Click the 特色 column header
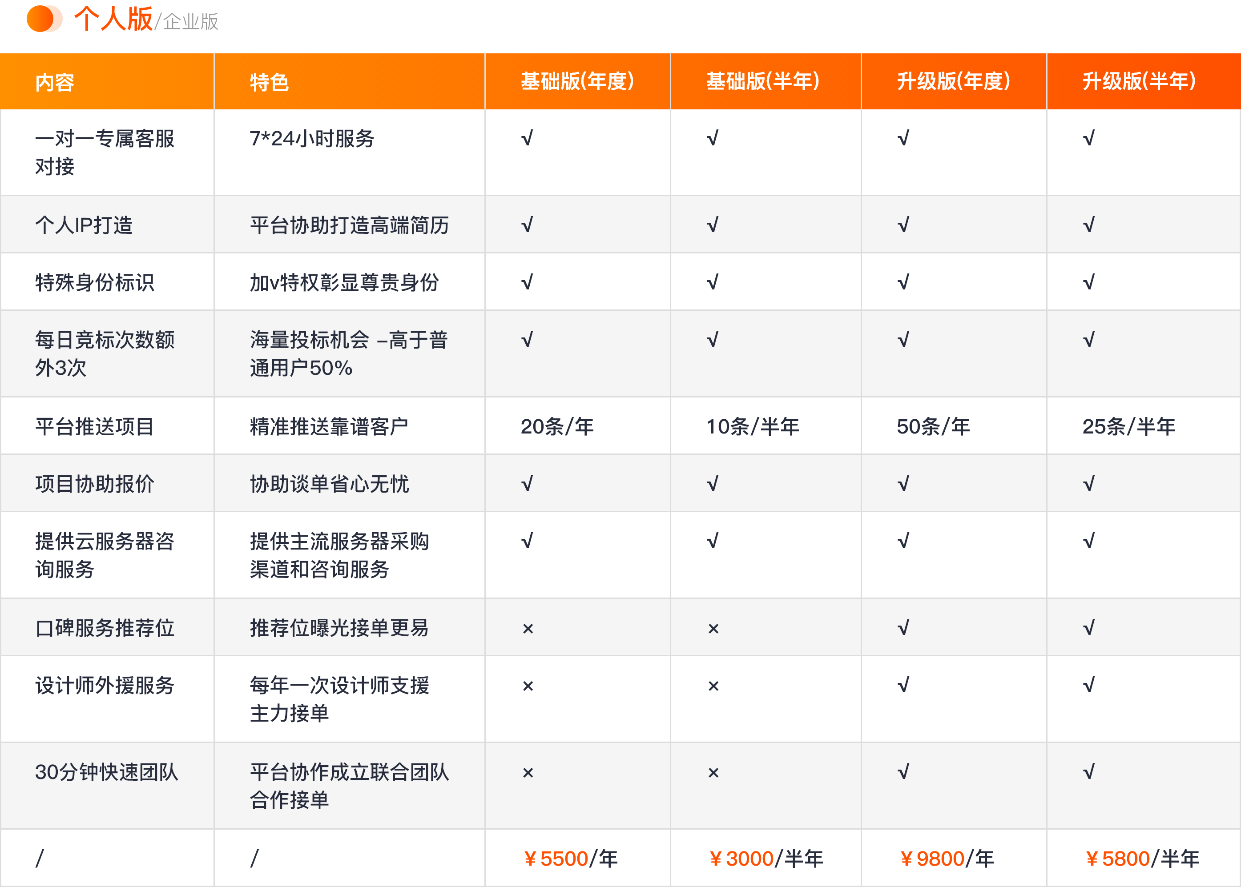The width and height of the screenshot is (1241, 887). [x=270, y=82]
